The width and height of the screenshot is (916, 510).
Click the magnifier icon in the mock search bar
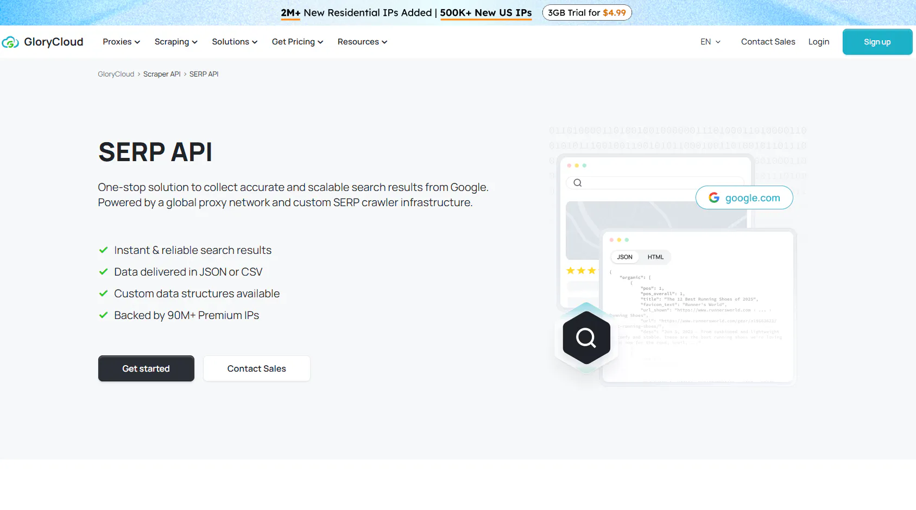pyautogui.click(x=578, y=183)
